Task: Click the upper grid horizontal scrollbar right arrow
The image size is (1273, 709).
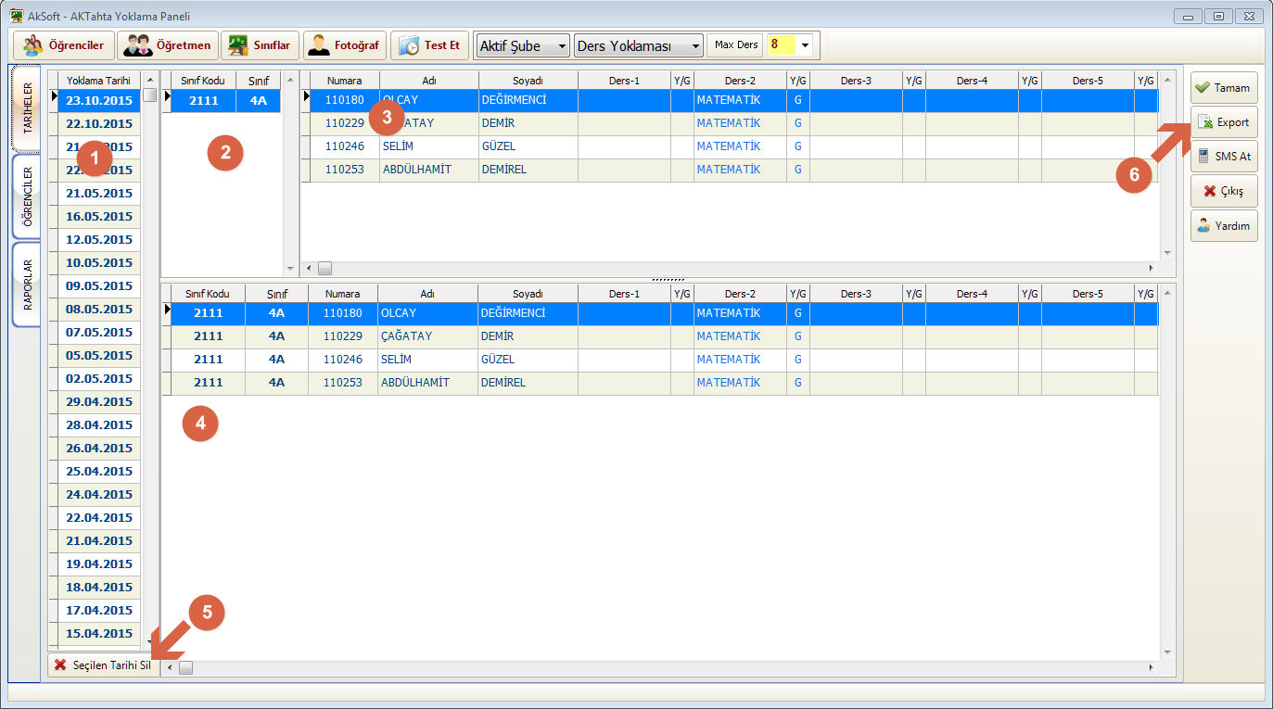Action: point(1151,268)
